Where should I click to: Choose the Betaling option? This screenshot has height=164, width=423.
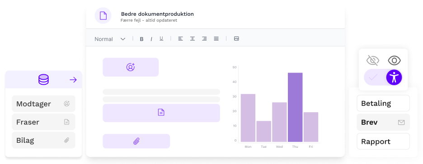(x=383, y=103)
